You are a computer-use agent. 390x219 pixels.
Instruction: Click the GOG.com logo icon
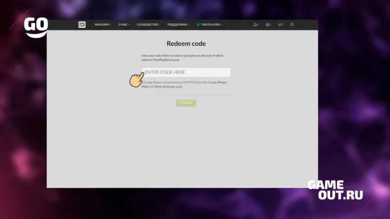point(82,25)
